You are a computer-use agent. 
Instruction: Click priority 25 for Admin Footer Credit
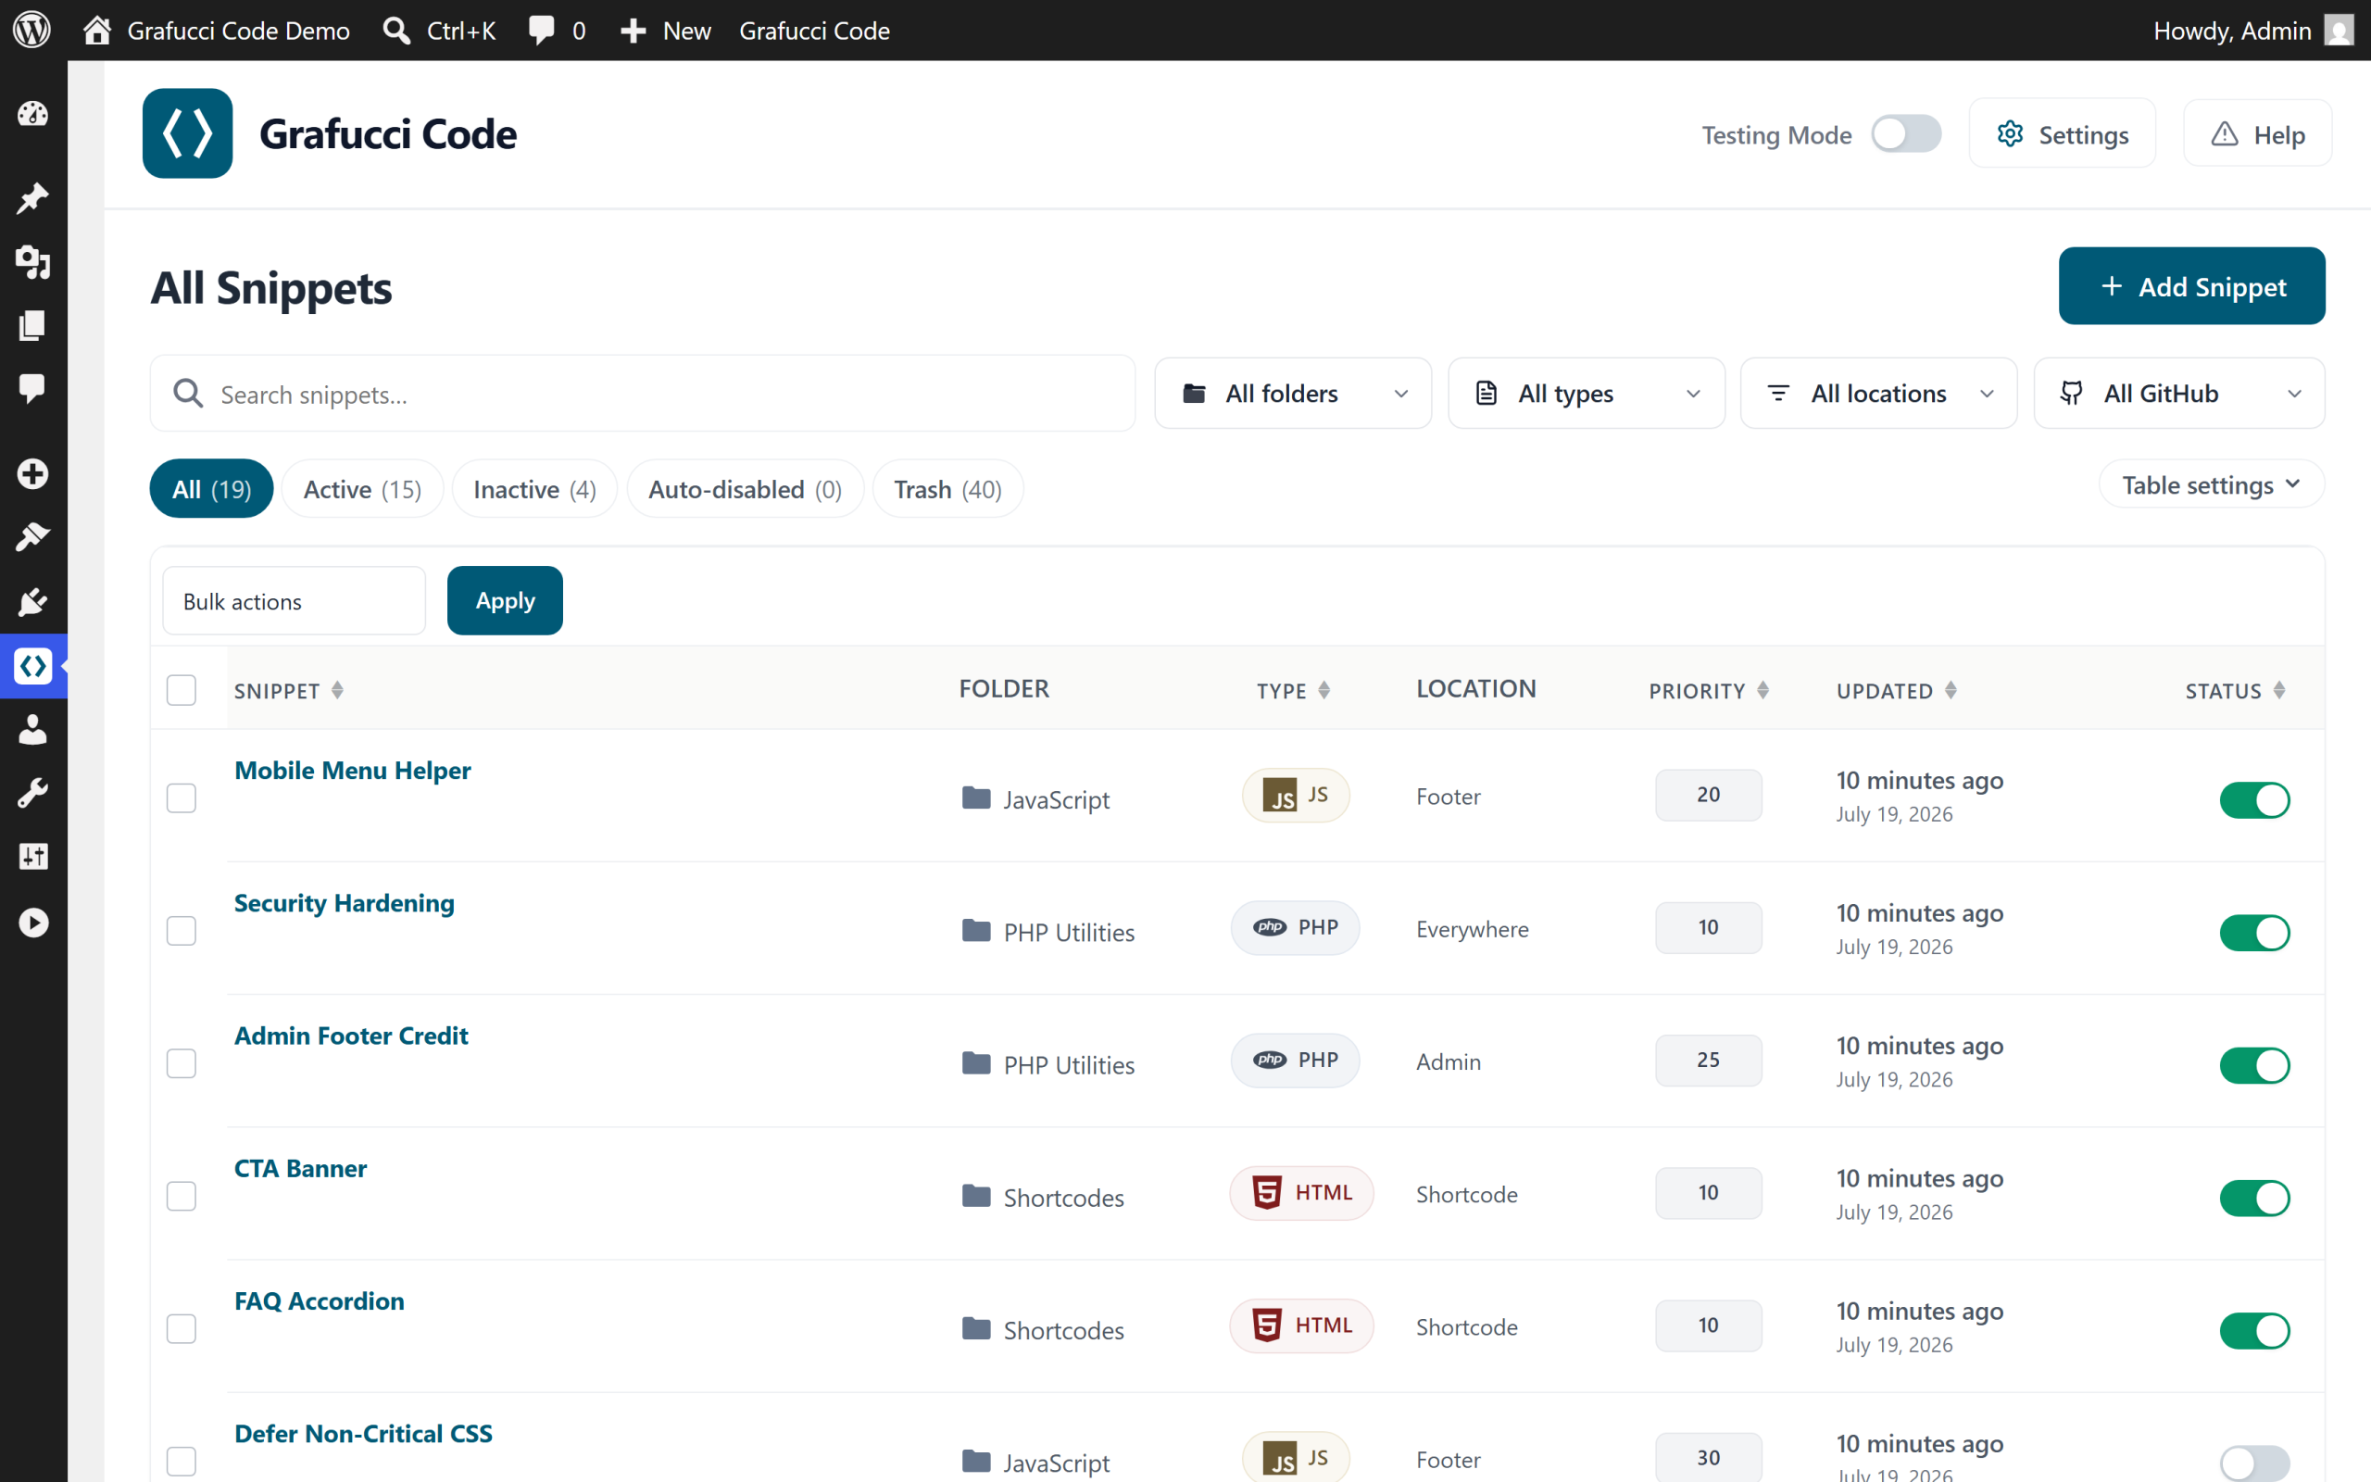pyautogui.click(x=1708, y=1061)
